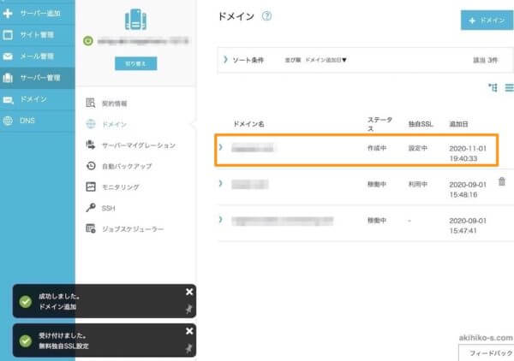Screen dimensions: 514x361
Task: Open ドメイン in the blue sidebar
Action: click(x=38, y=99)
